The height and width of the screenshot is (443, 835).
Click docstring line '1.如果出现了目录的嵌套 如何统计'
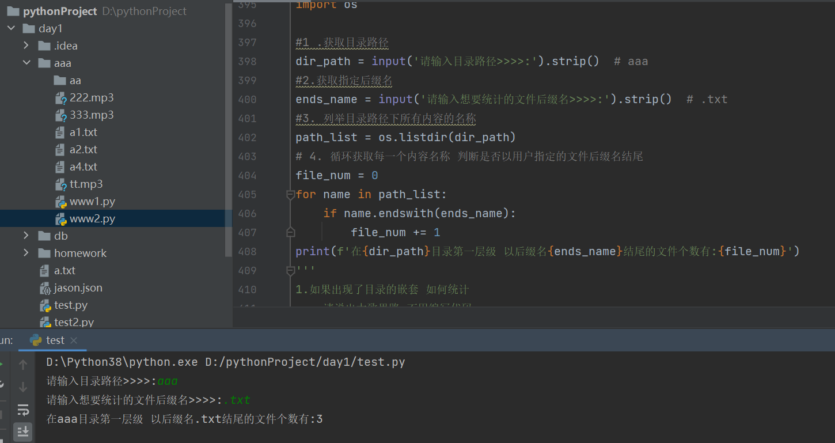(382, 290)
